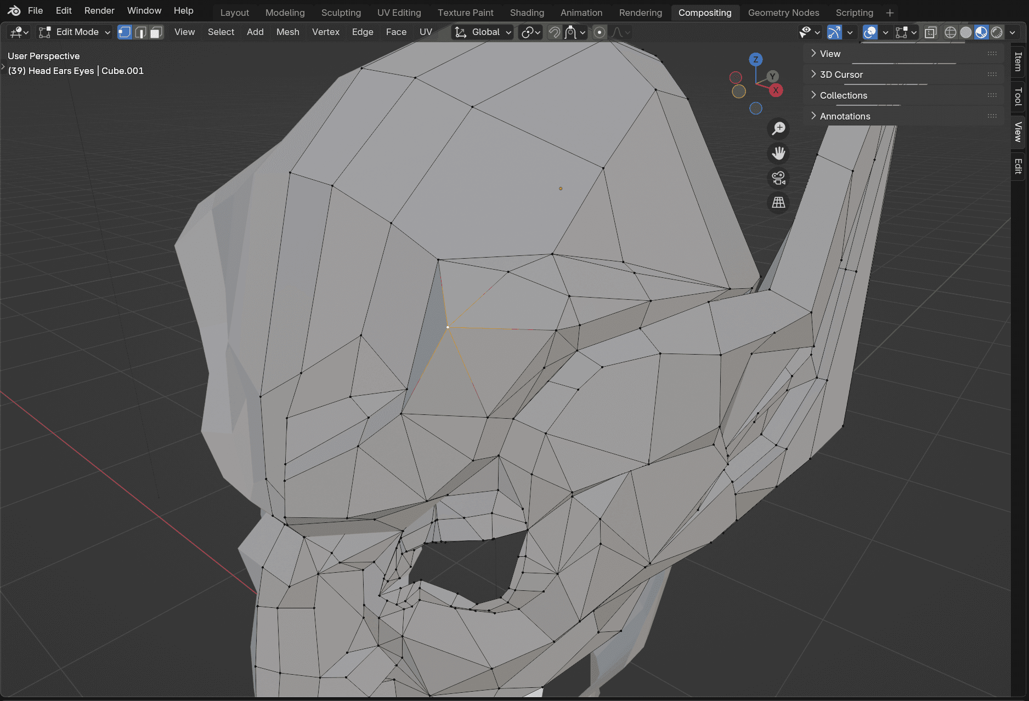Switch to the Geometry Nodes workspace

(x=783, y=12)
